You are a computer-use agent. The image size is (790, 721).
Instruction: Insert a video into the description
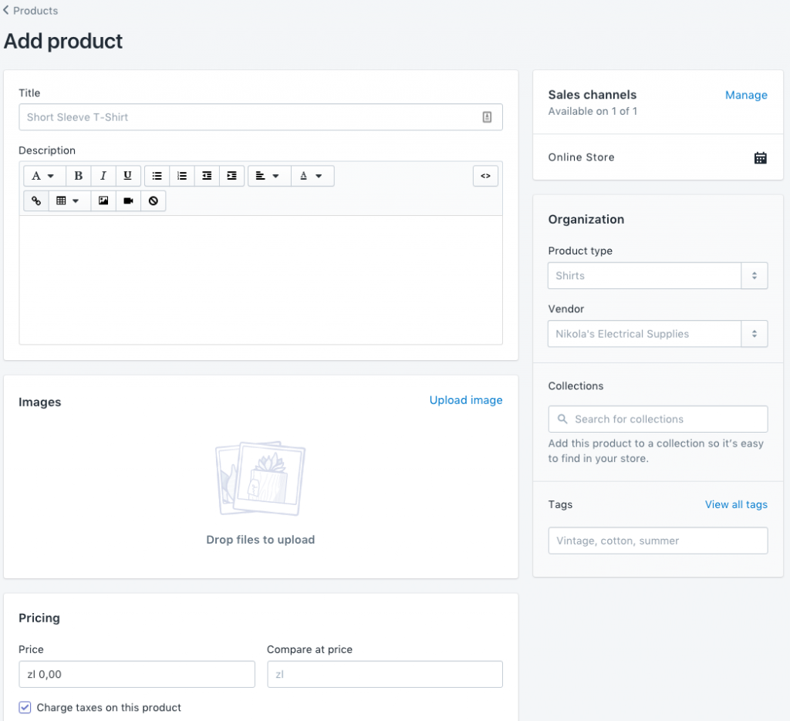point(128,200)
